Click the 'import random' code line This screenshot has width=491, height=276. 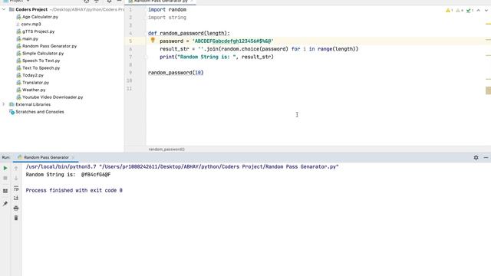(167, 10)
